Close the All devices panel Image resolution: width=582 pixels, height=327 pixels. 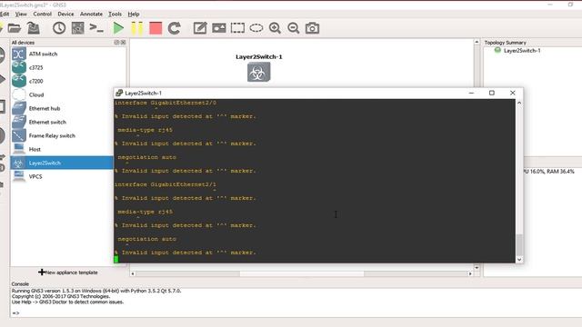[124, 43]
